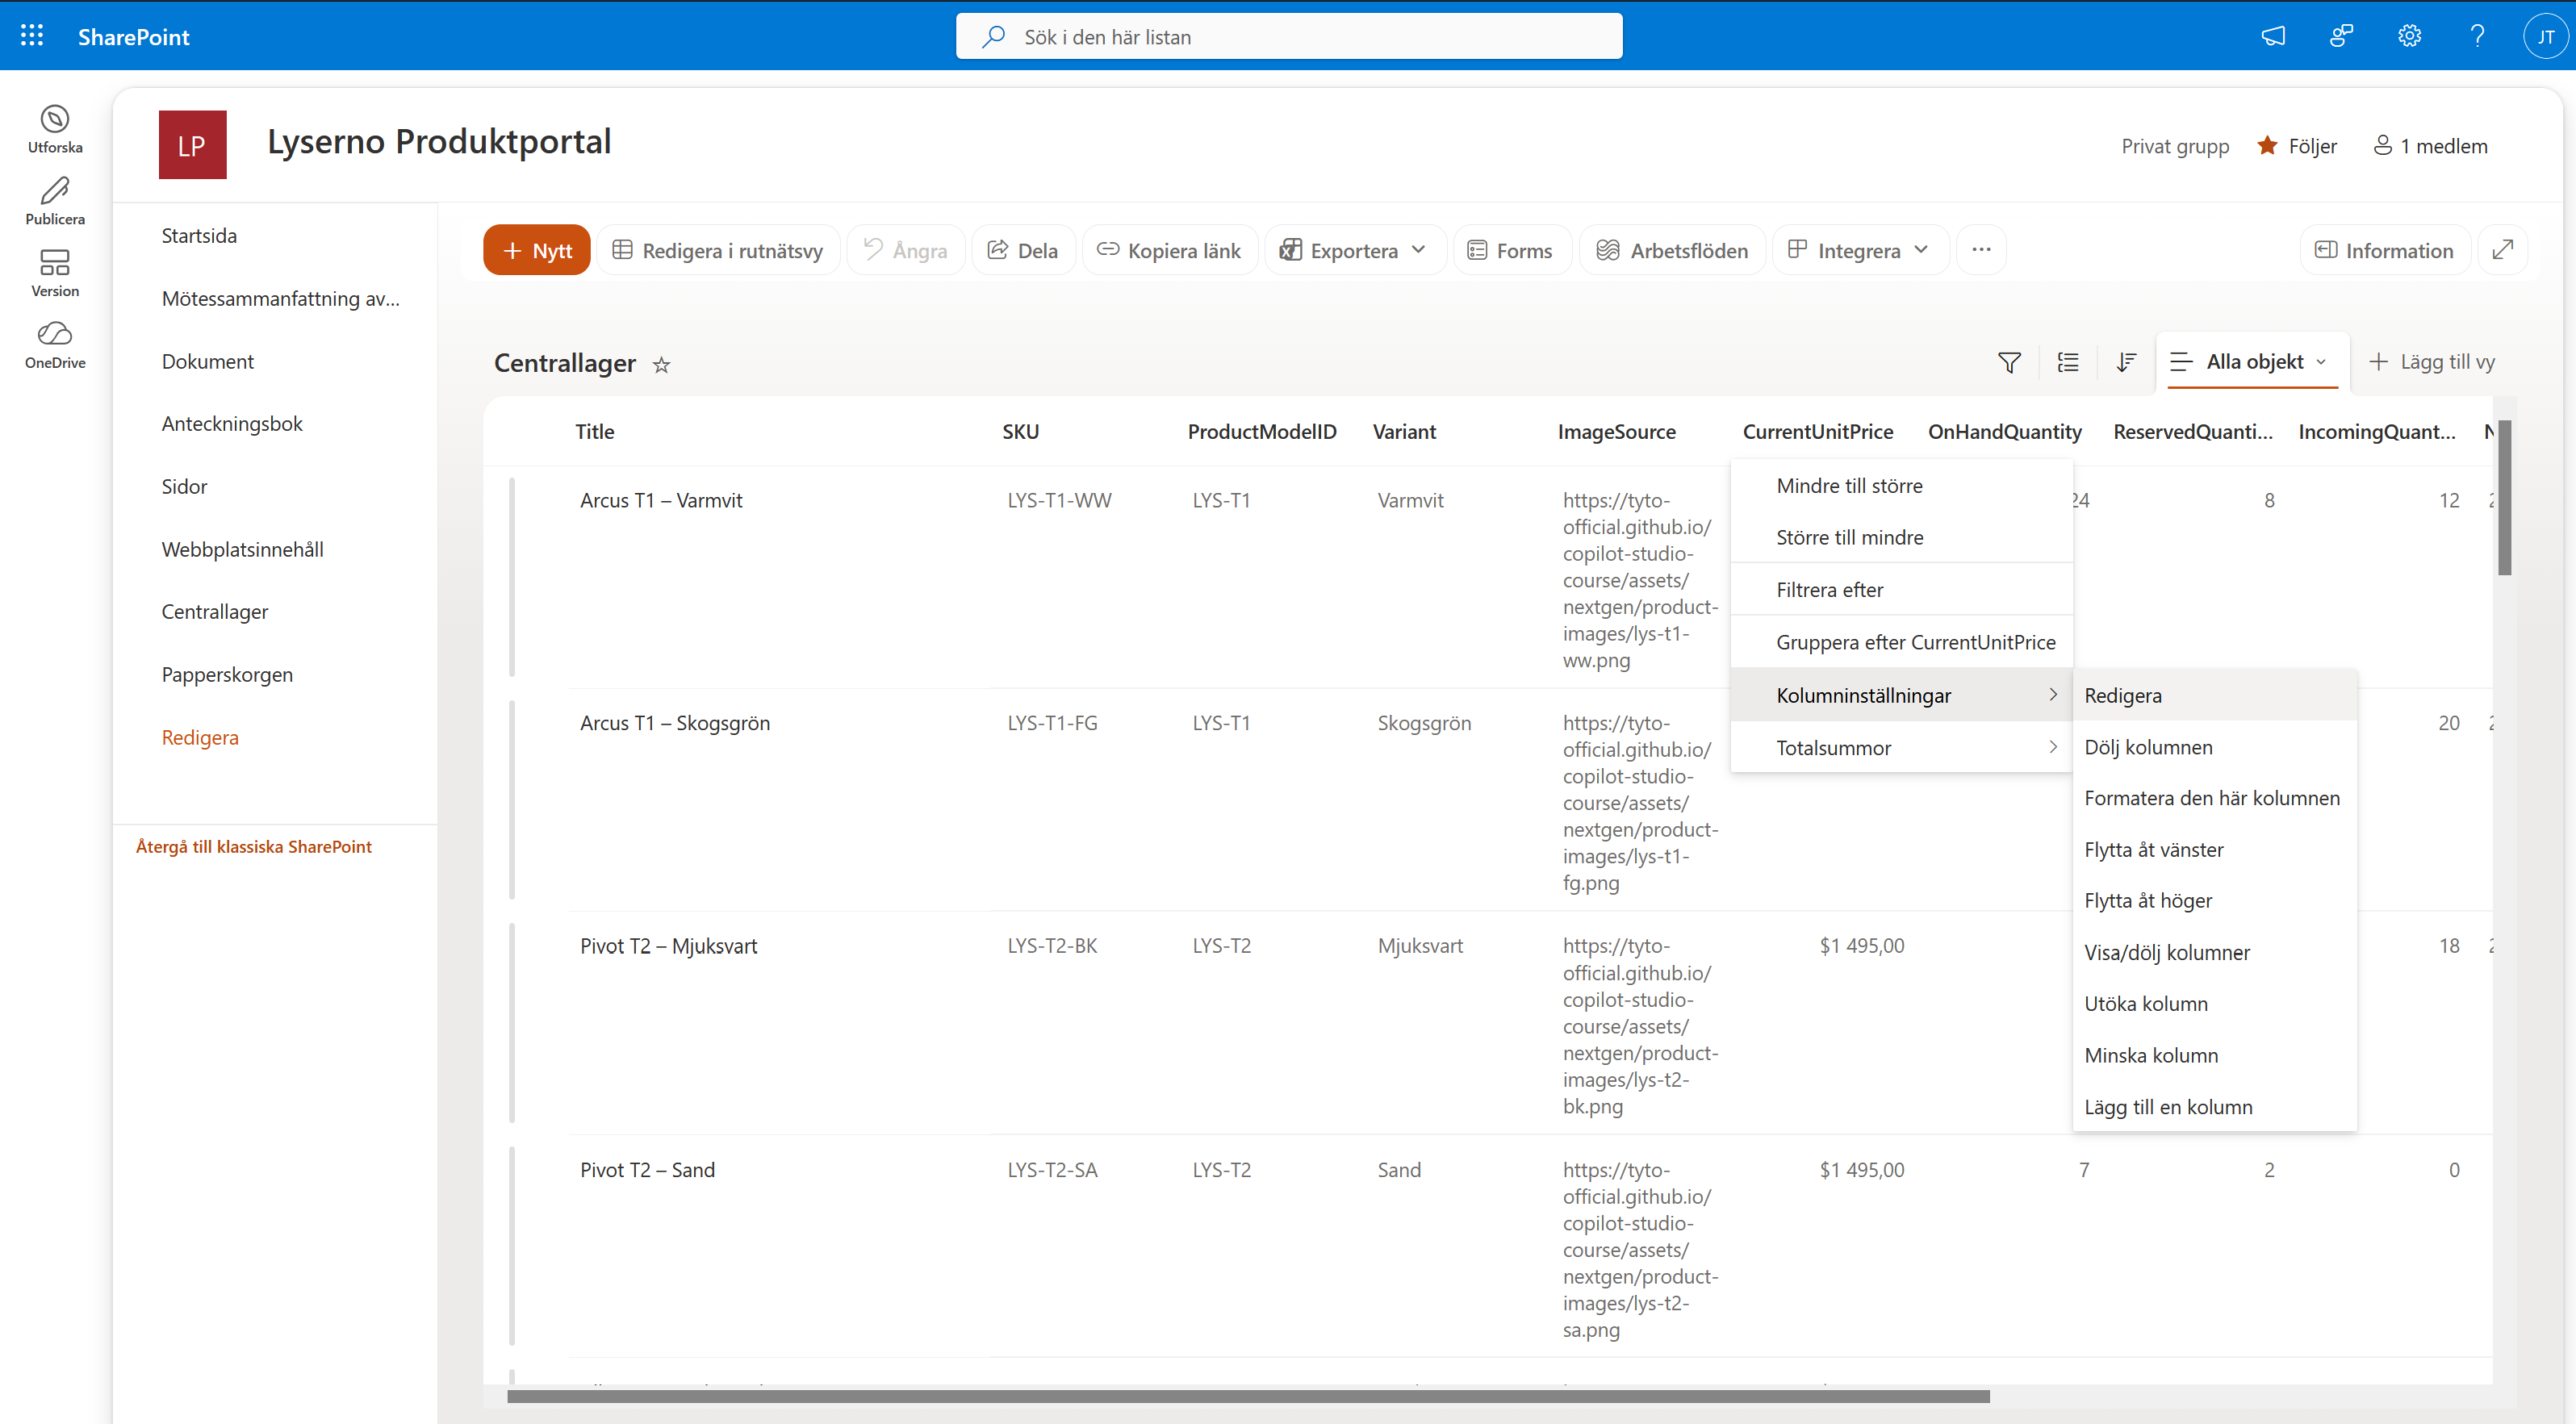Screen dimensions: 2576x1424
Task: Click the vertical scrollbar of the list
Action: point(2504,498)
